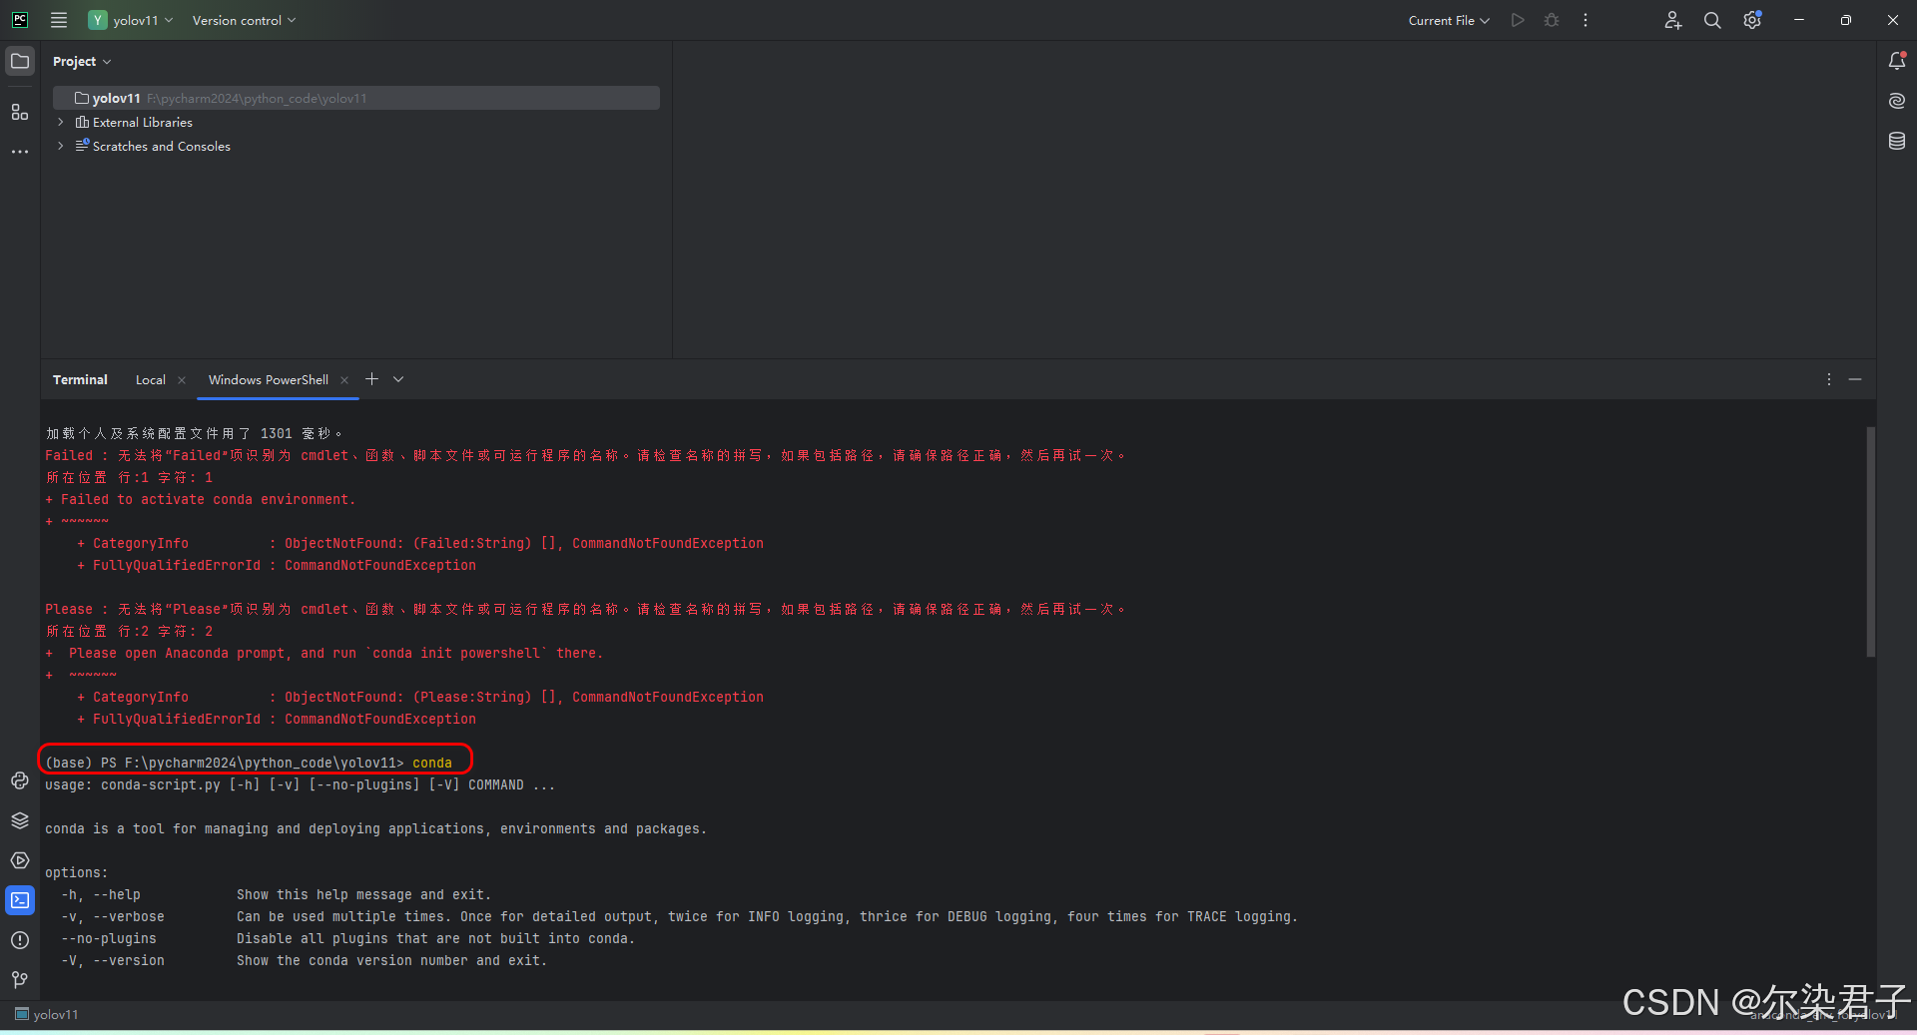
Task: Click the '-v, --verbose' option line
Action: click(679, 916)
